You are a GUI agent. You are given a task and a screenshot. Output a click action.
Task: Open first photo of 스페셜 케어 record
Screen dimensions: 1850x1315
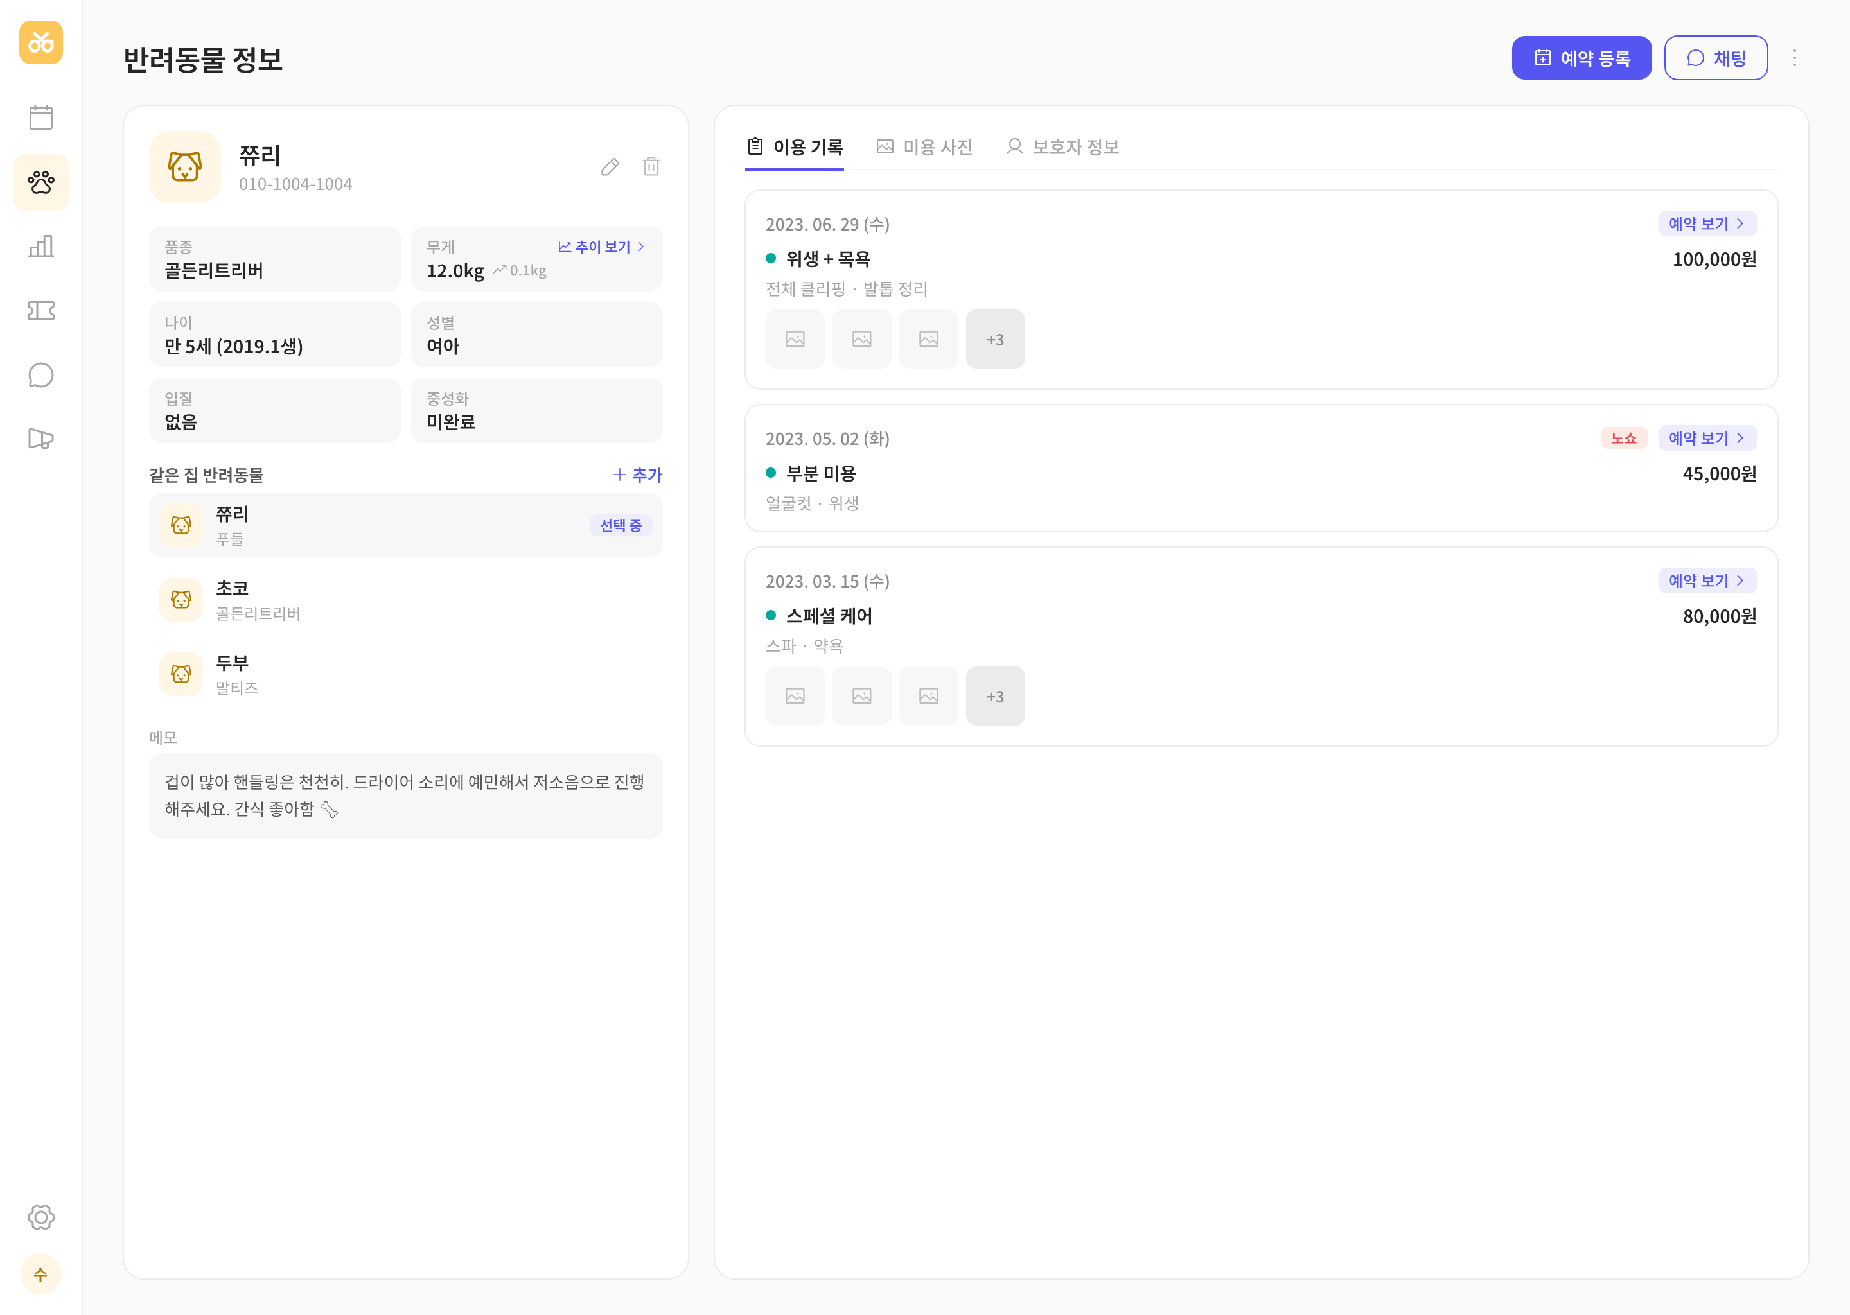[795, 697]
